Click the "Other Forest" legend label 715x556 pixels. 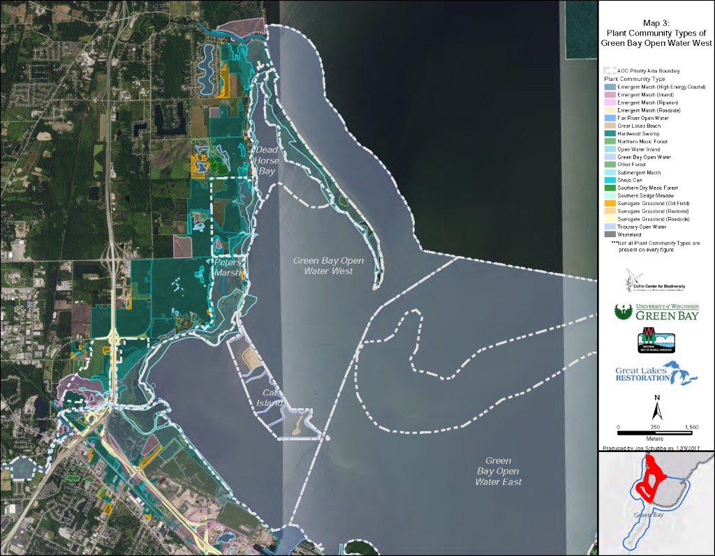pos(631,165)
